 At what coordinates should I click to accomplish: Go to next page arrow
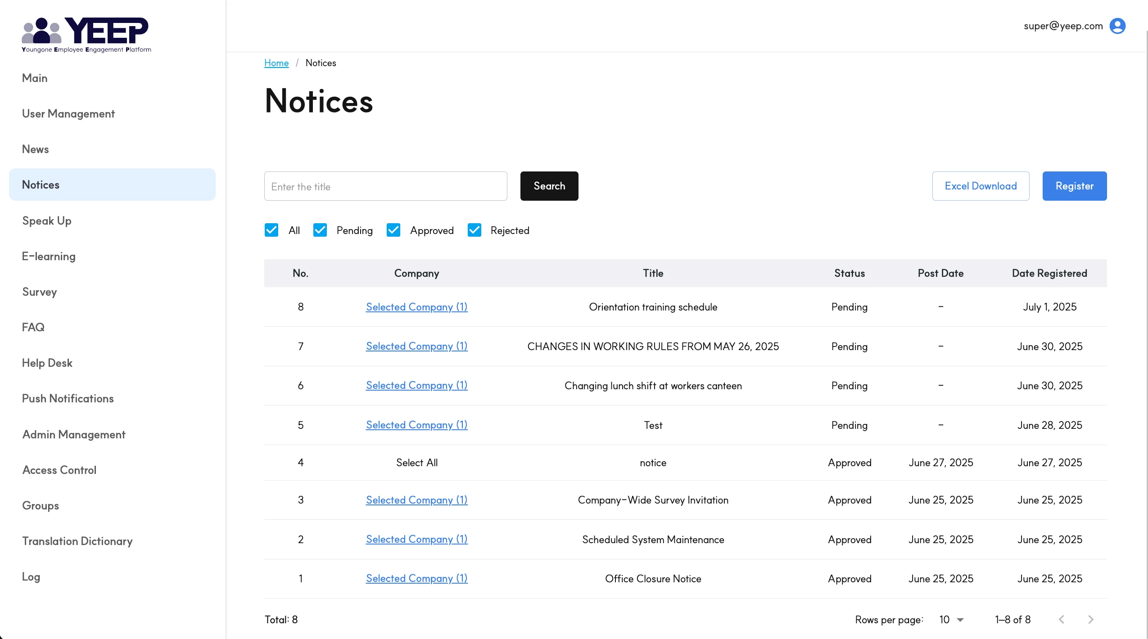[x=1090, y=620]
